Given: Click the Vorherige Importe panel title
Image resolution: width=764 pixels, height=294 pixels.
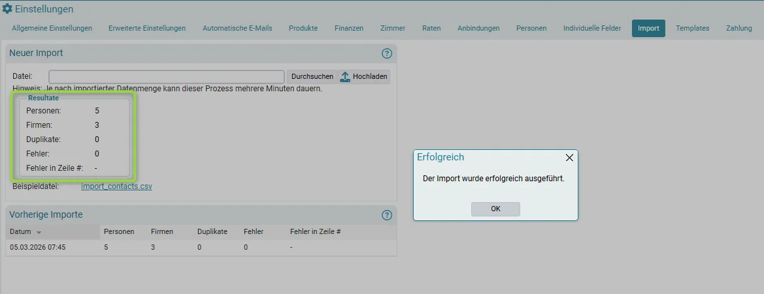Looking at the screenshot, I should pos(46,214).
